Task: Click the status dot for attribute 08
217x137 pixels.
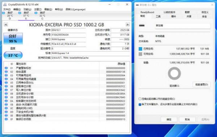Action: pos(6,93)
